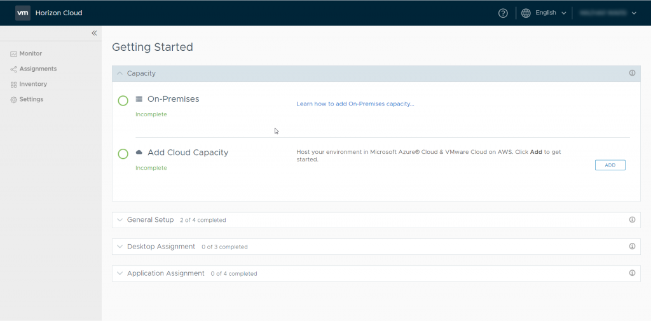Click the Settings gear icon
651x321 pixels.
[x=14, y=100]
